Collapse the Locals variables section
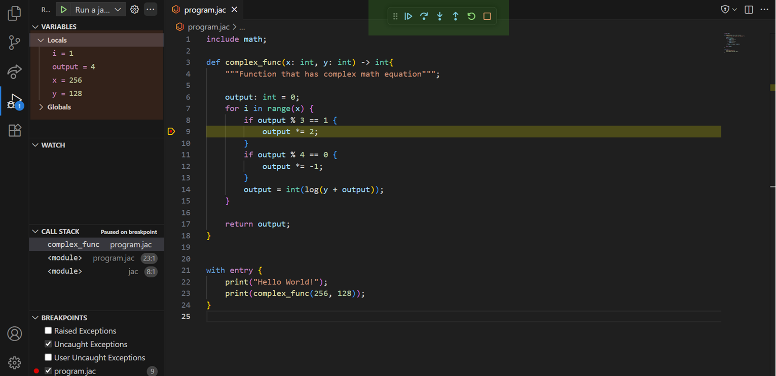Viewport: 776px width, 376px height. tap(41, 40)
